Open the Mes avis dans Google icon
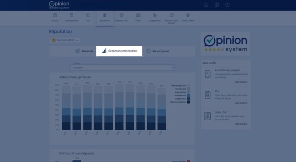This screenshot has height=162, width=296. [x=171, y=15]
